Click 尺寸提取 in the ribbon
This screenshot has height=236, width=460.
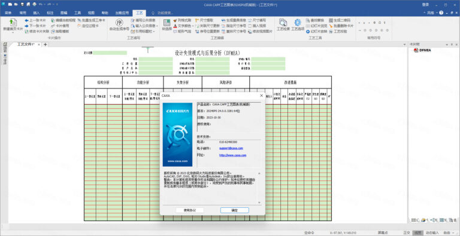[204, 20]
